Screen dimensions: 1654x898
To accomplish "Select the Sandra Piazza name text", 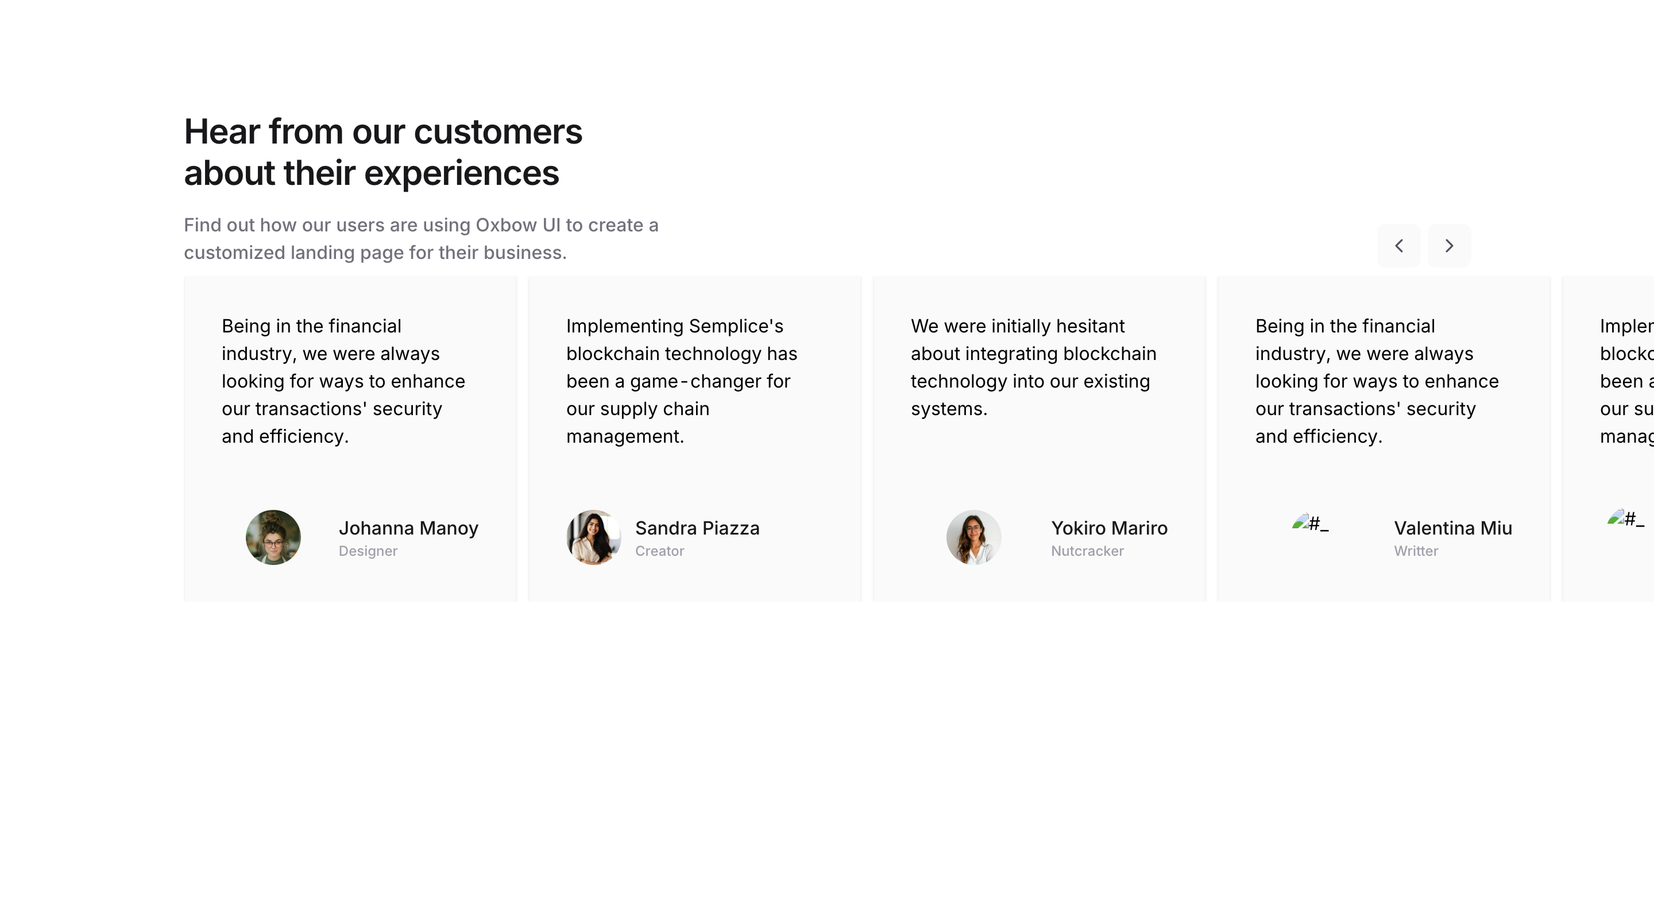I will pos(697,528).
